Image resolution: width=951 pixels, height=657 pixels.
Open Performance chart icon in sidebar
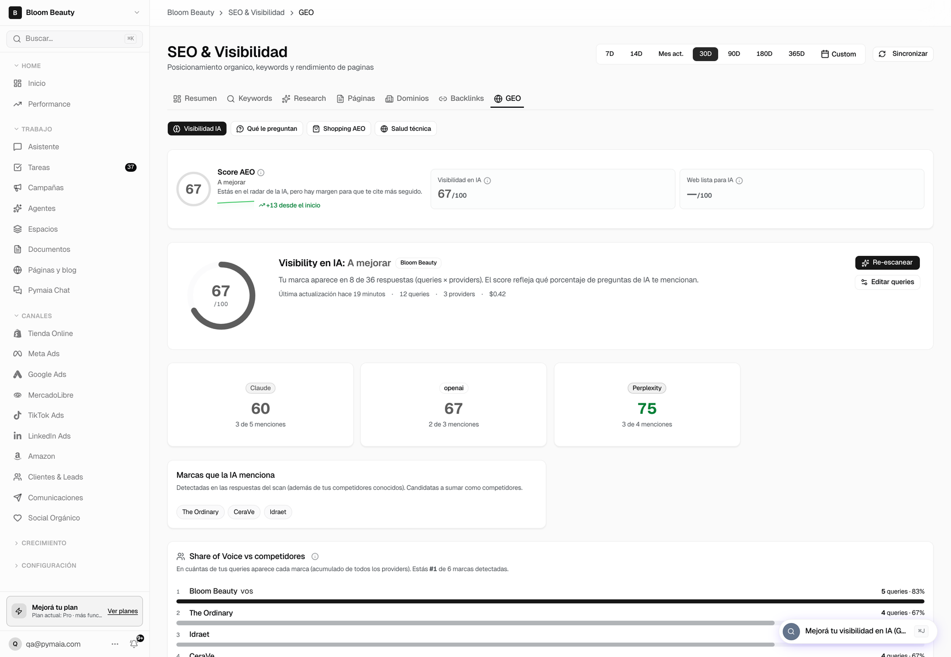click(x=17, y=104)
